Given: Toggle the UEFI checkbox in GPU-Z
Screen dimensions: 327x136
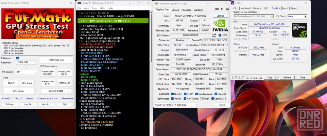Looking at the screenshot, I should (x=220, y=35).
